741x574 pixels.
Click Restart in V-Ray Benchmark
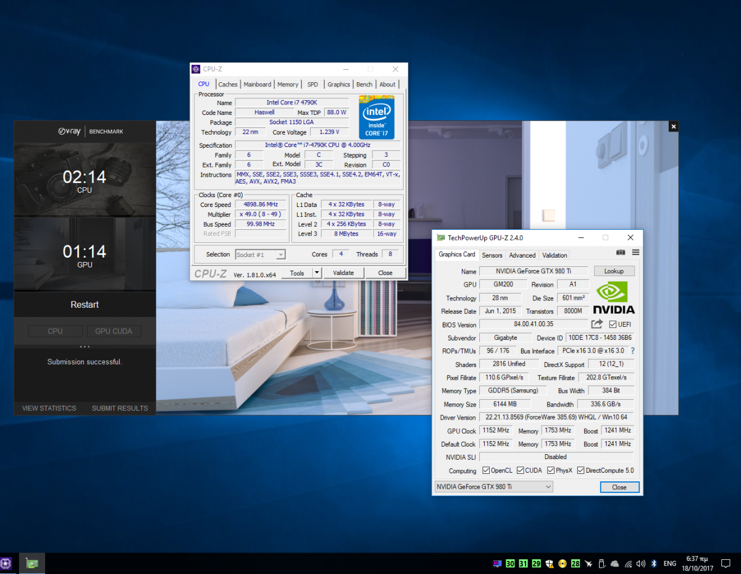tap(85, 305)
